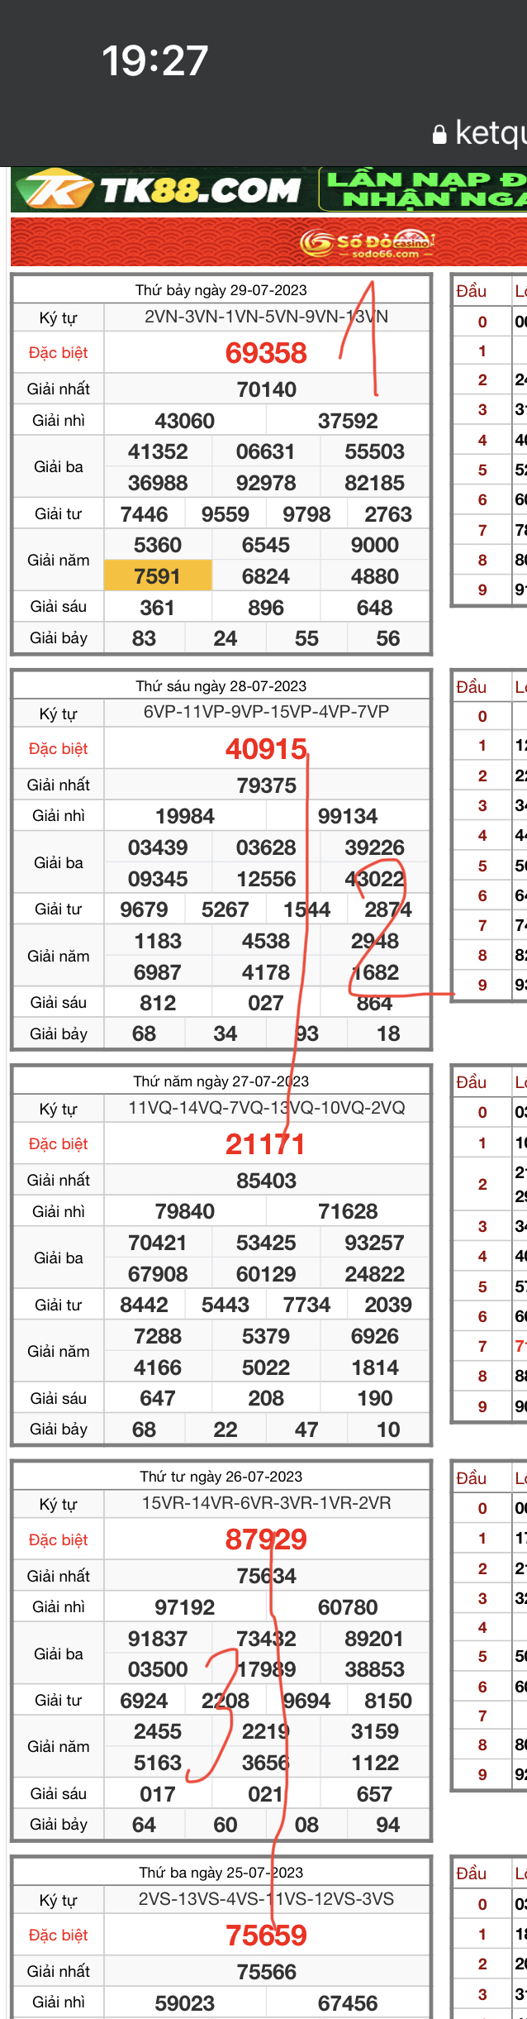Tap the ketqu URL text in address bar
This screenshot has width=527, height=2019.
click(491, 133)
